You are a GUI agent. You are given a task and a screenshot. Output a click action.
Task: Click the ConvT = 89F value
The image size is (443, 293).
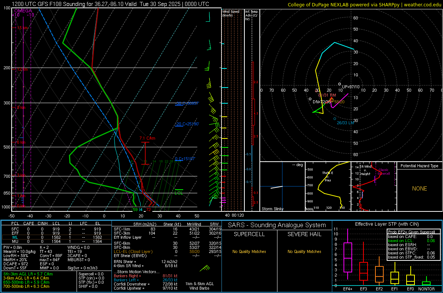coord(51,256)
